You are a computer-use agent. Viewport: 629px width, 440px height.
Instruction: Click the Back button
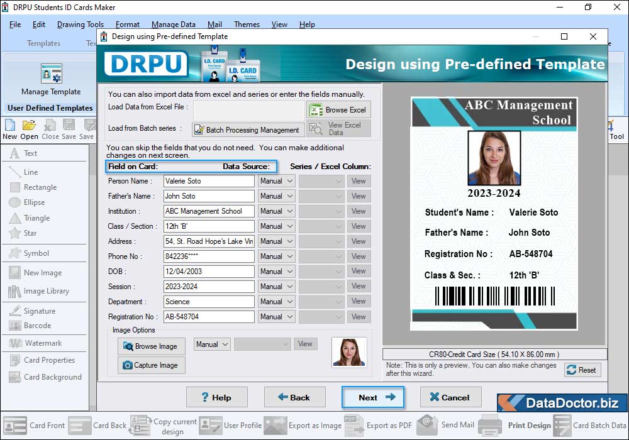coord(294,397)
